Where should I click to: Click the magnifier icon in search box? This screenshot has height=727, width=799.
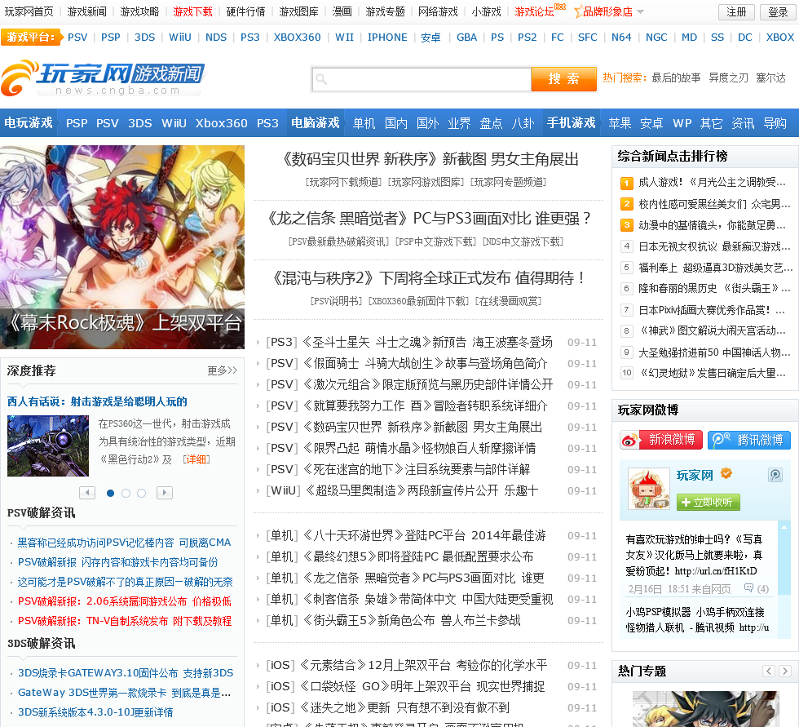pyautogui.click(x=321, y=79)
